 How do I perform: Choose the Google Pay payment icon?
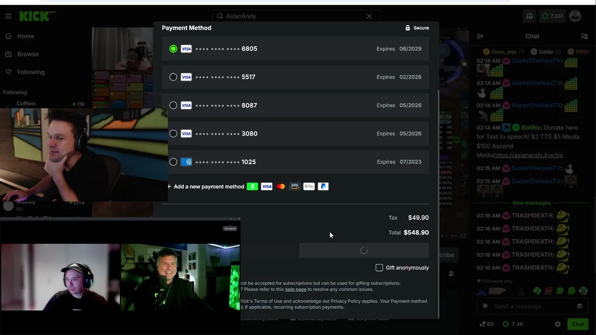point(309,187)
